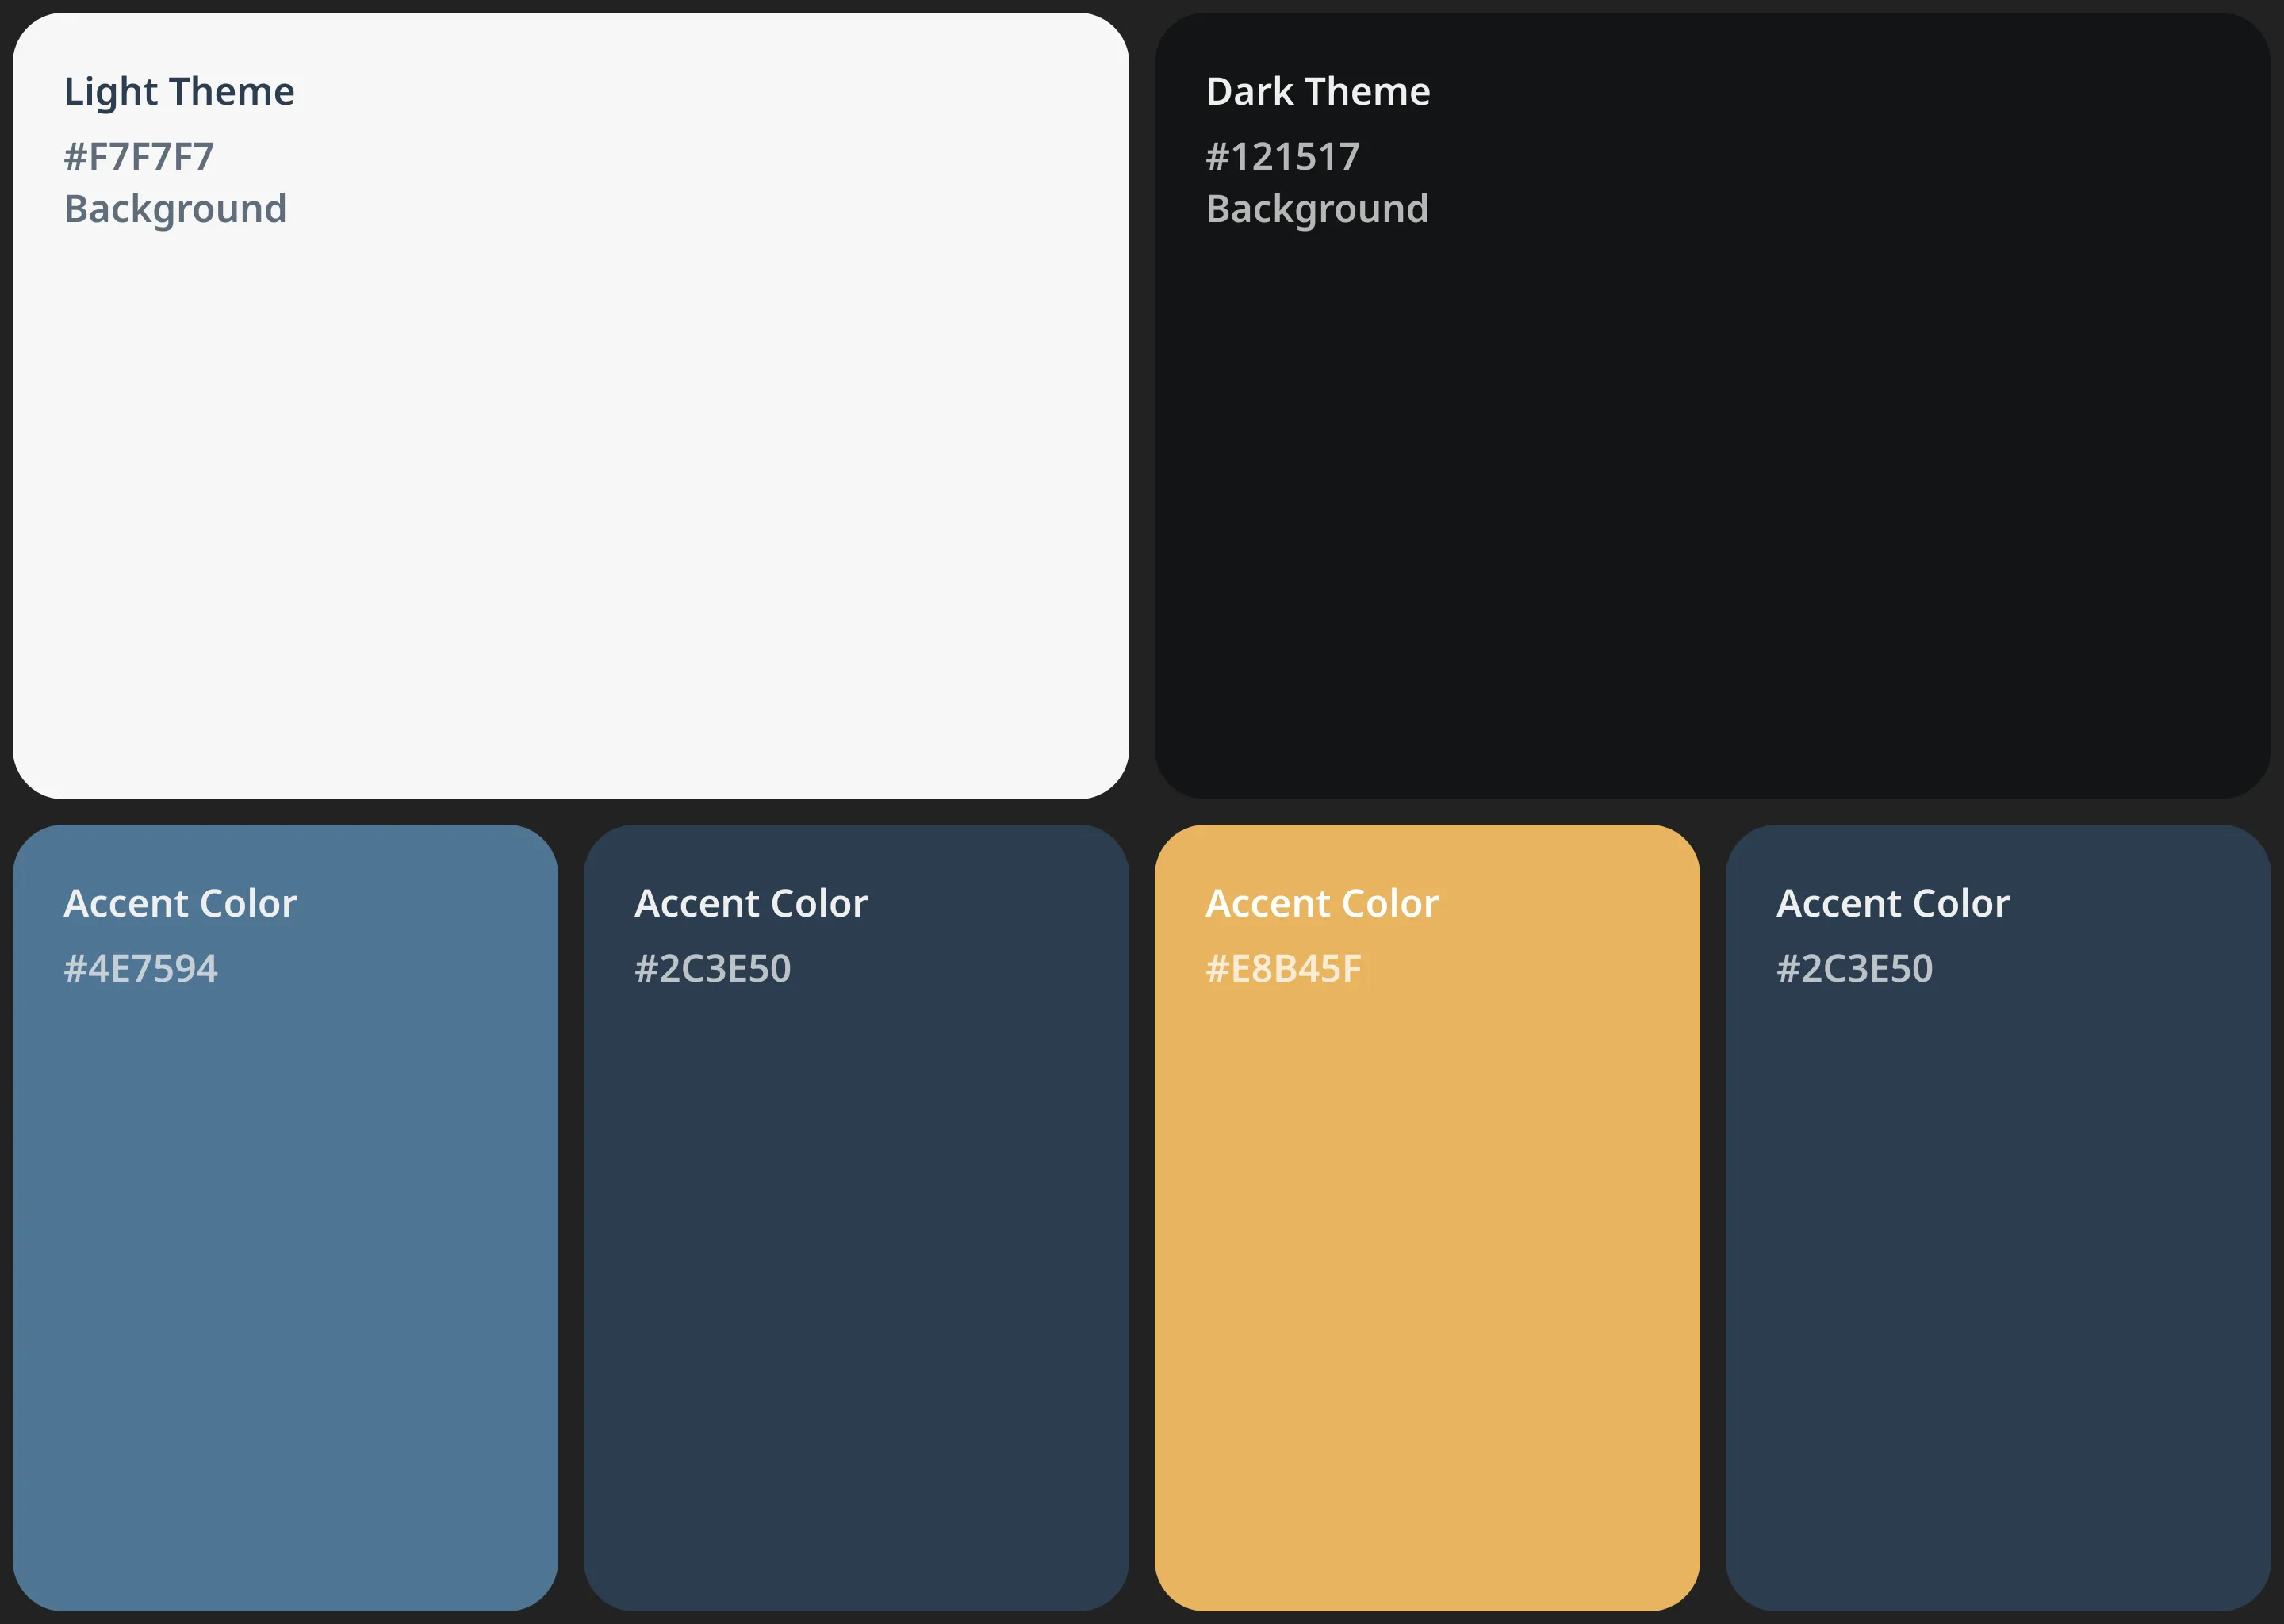The image size is (2284, 1624).
Task: Click "Accent Color" title above #E8B45F
Action: [1322, 904]
